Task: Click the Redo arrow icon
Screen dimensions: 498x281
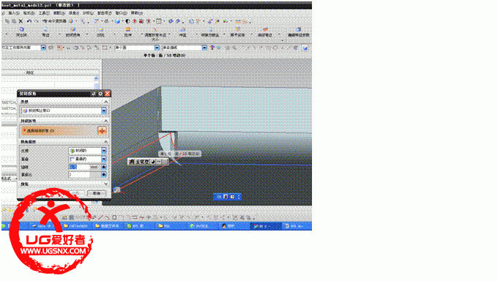Action: [36, 21]
